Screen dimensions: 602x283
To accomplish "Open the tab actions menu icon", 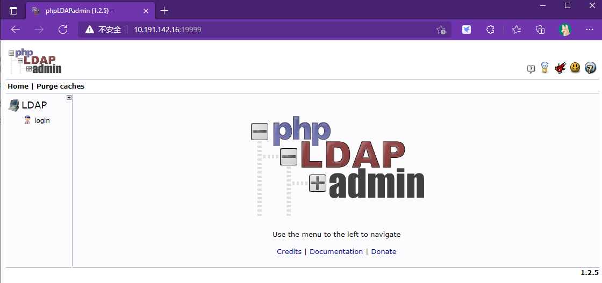I will click(13, 11).
